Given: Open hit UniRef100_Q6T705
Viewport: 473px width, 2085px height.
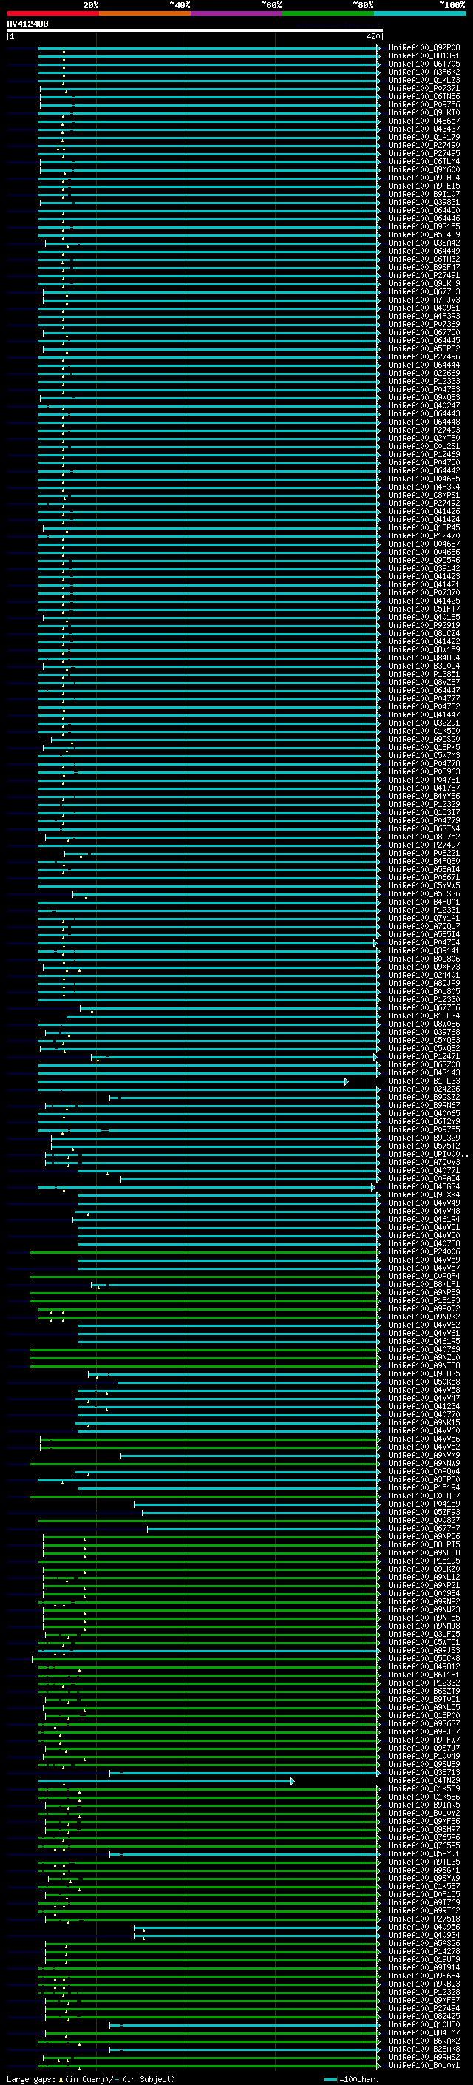Looking at the screenshot, I should pyautogui.click(x=423, y=64).
